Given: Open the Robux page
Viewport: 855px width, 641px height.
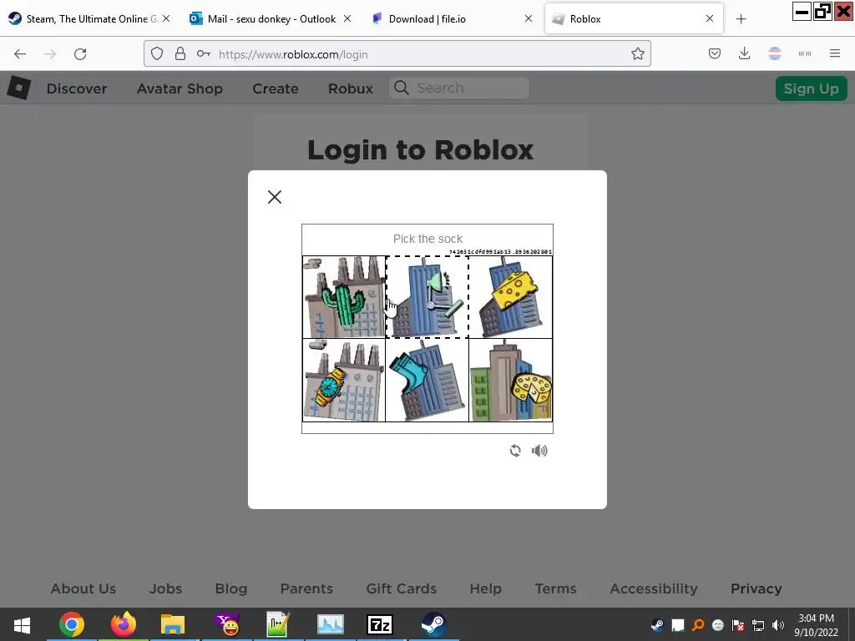Looking at the screenshot, I should point(351,88).
